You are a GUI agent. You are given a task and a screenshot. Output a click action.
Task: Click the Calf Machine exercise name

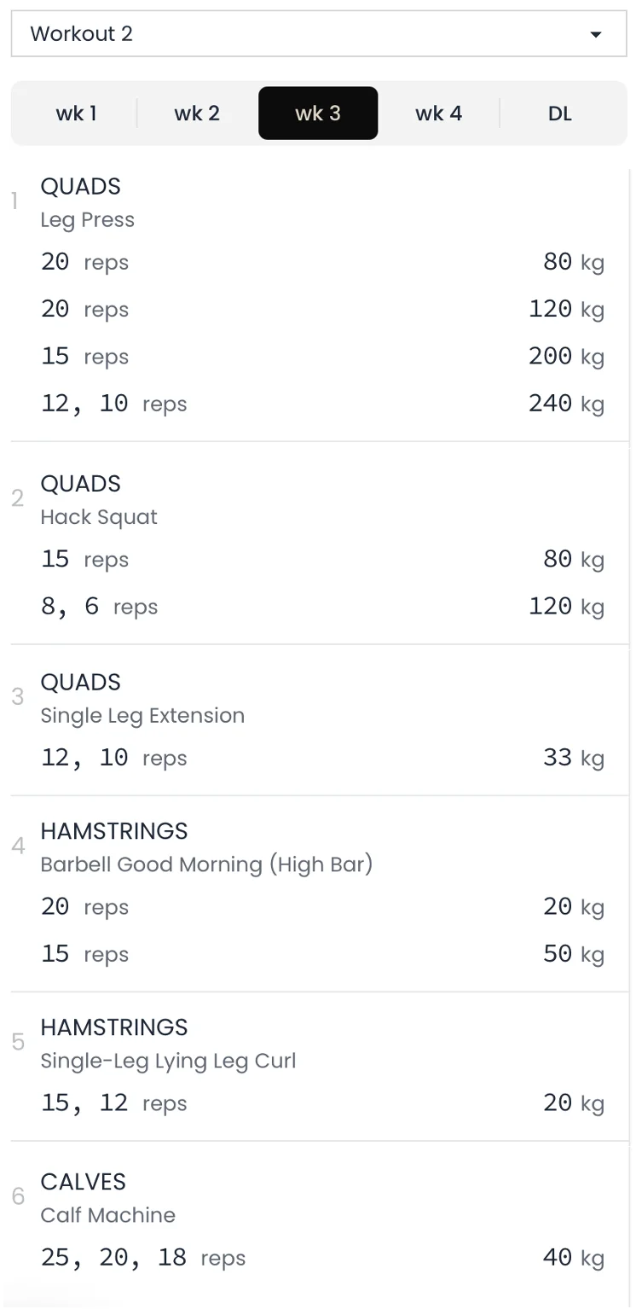tap(107, 1215)
